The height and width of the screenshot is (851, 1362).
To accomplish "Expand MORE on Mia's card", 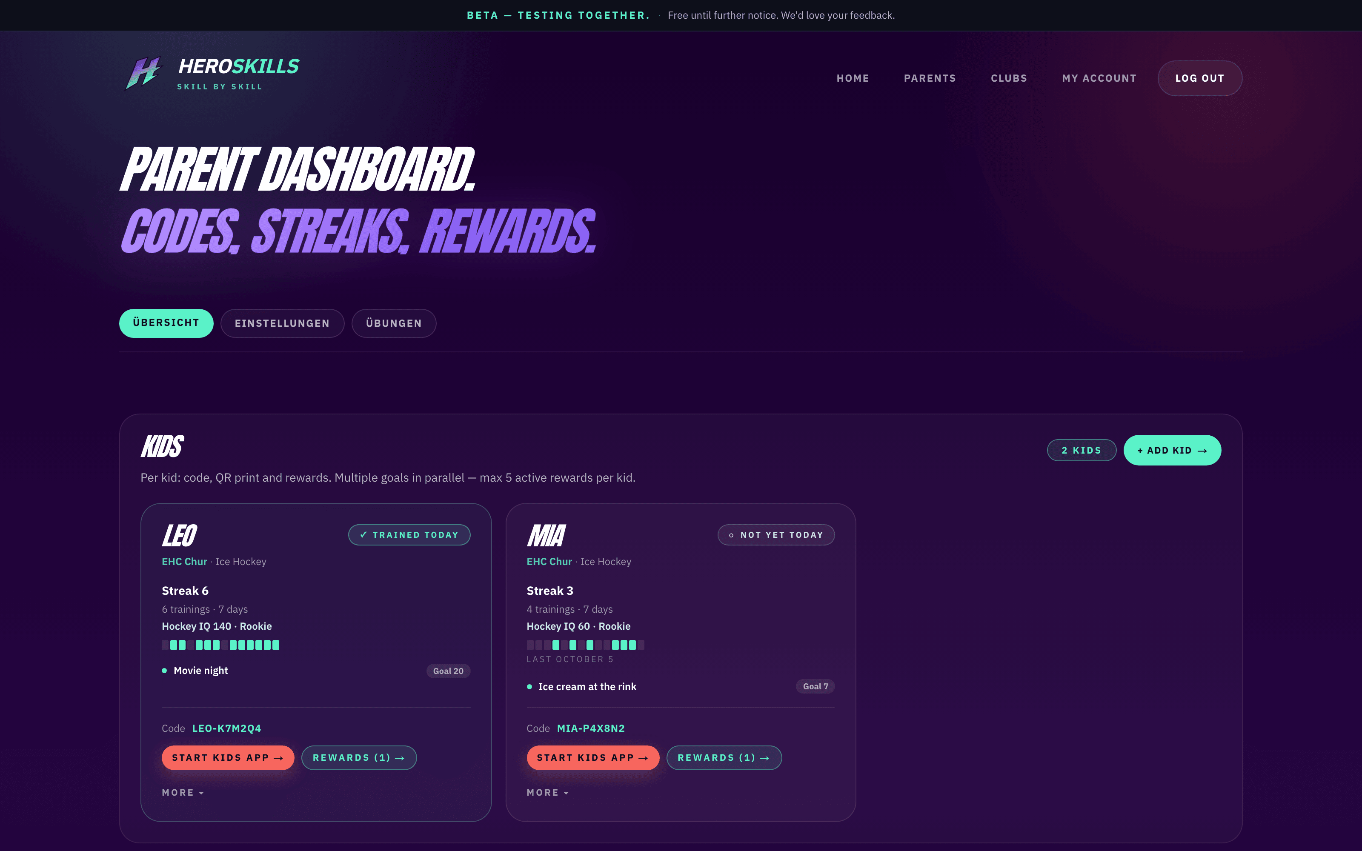I will 548,792.
